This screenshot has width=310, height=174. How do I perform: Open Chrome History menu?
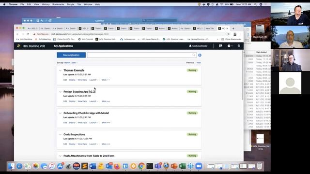(x=46, y=4)
